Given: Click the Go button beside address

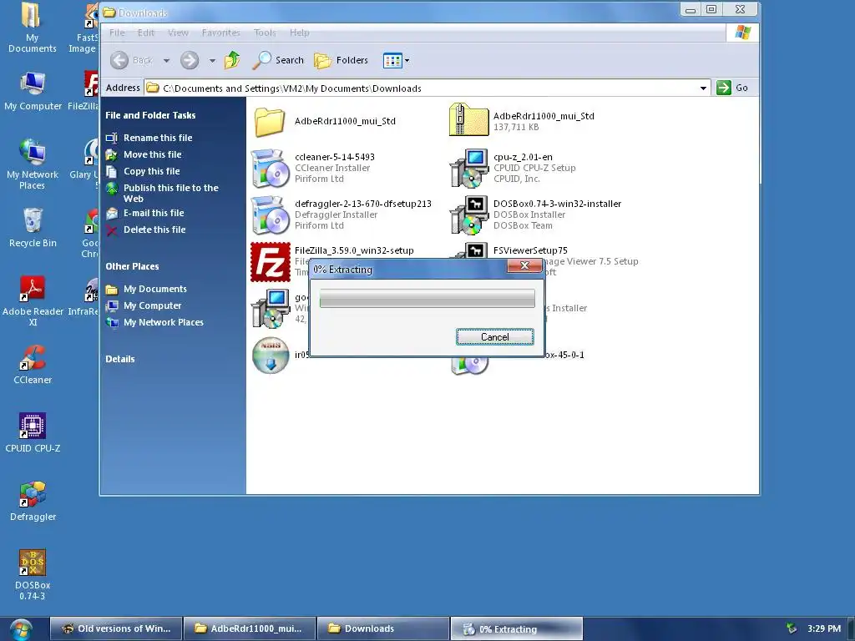Looking at the screenshot, I should click(732, 88).
